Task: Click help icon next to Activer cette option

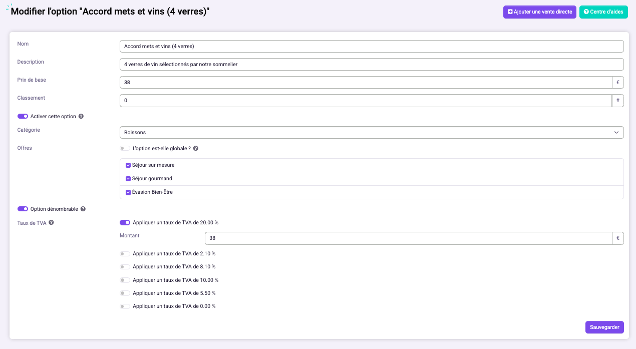Action: point(81,116)
